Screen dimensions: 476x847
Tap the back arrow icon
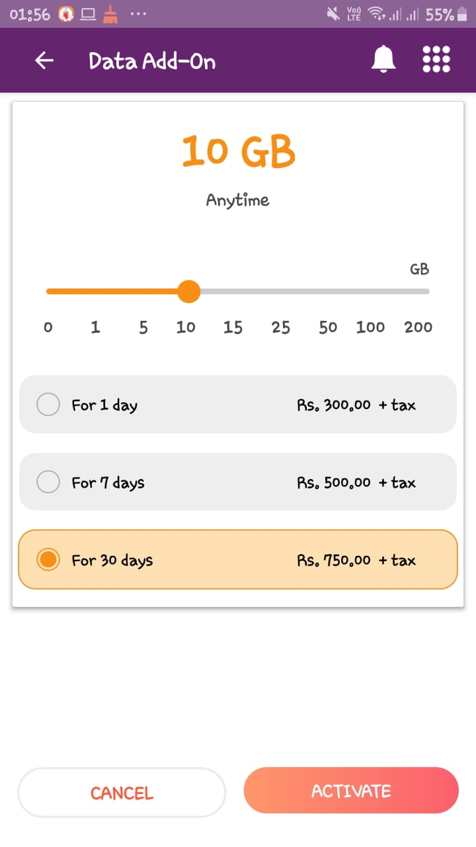click(x=44, y=61)
